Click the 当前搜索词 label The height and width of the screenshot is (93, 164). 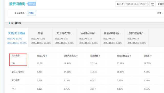tap(20, 13)
